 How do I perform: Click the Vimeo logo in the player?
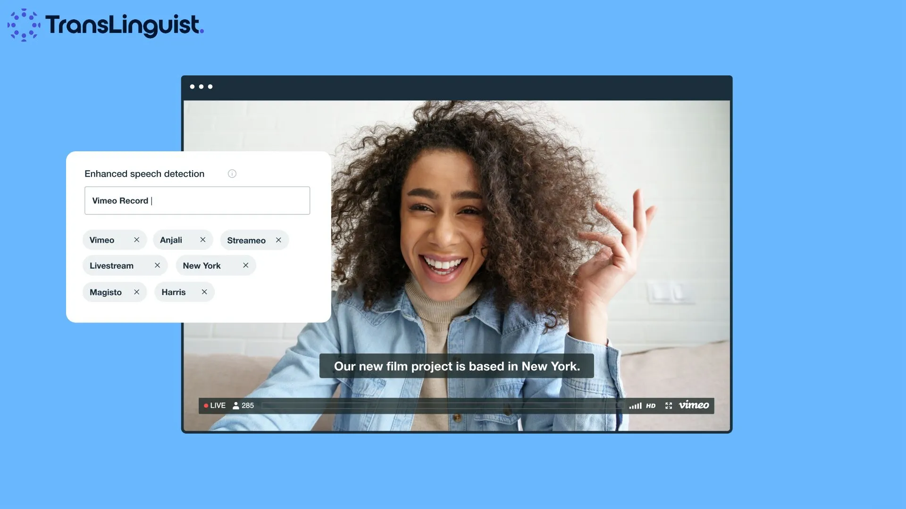point(694,405)
